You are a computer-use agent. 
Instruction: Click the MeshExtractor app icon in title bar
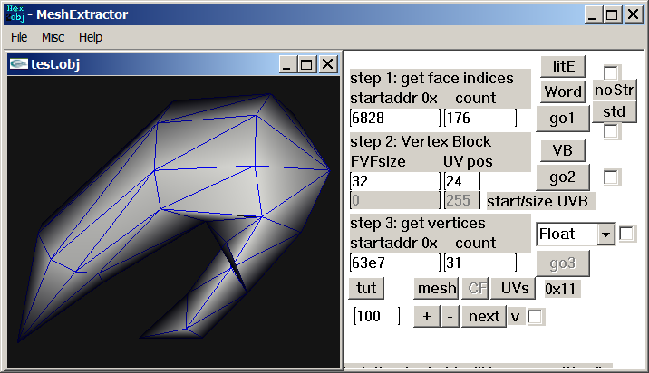(x=15, y=14)
